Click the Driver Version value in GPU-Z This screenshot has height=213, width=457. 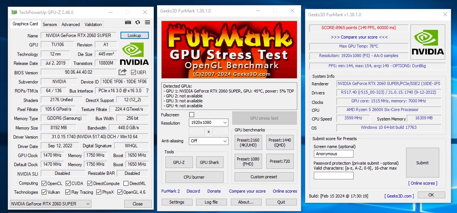click(x=94, y=137)
